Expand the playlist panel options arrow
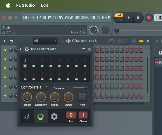 (157, 41)
